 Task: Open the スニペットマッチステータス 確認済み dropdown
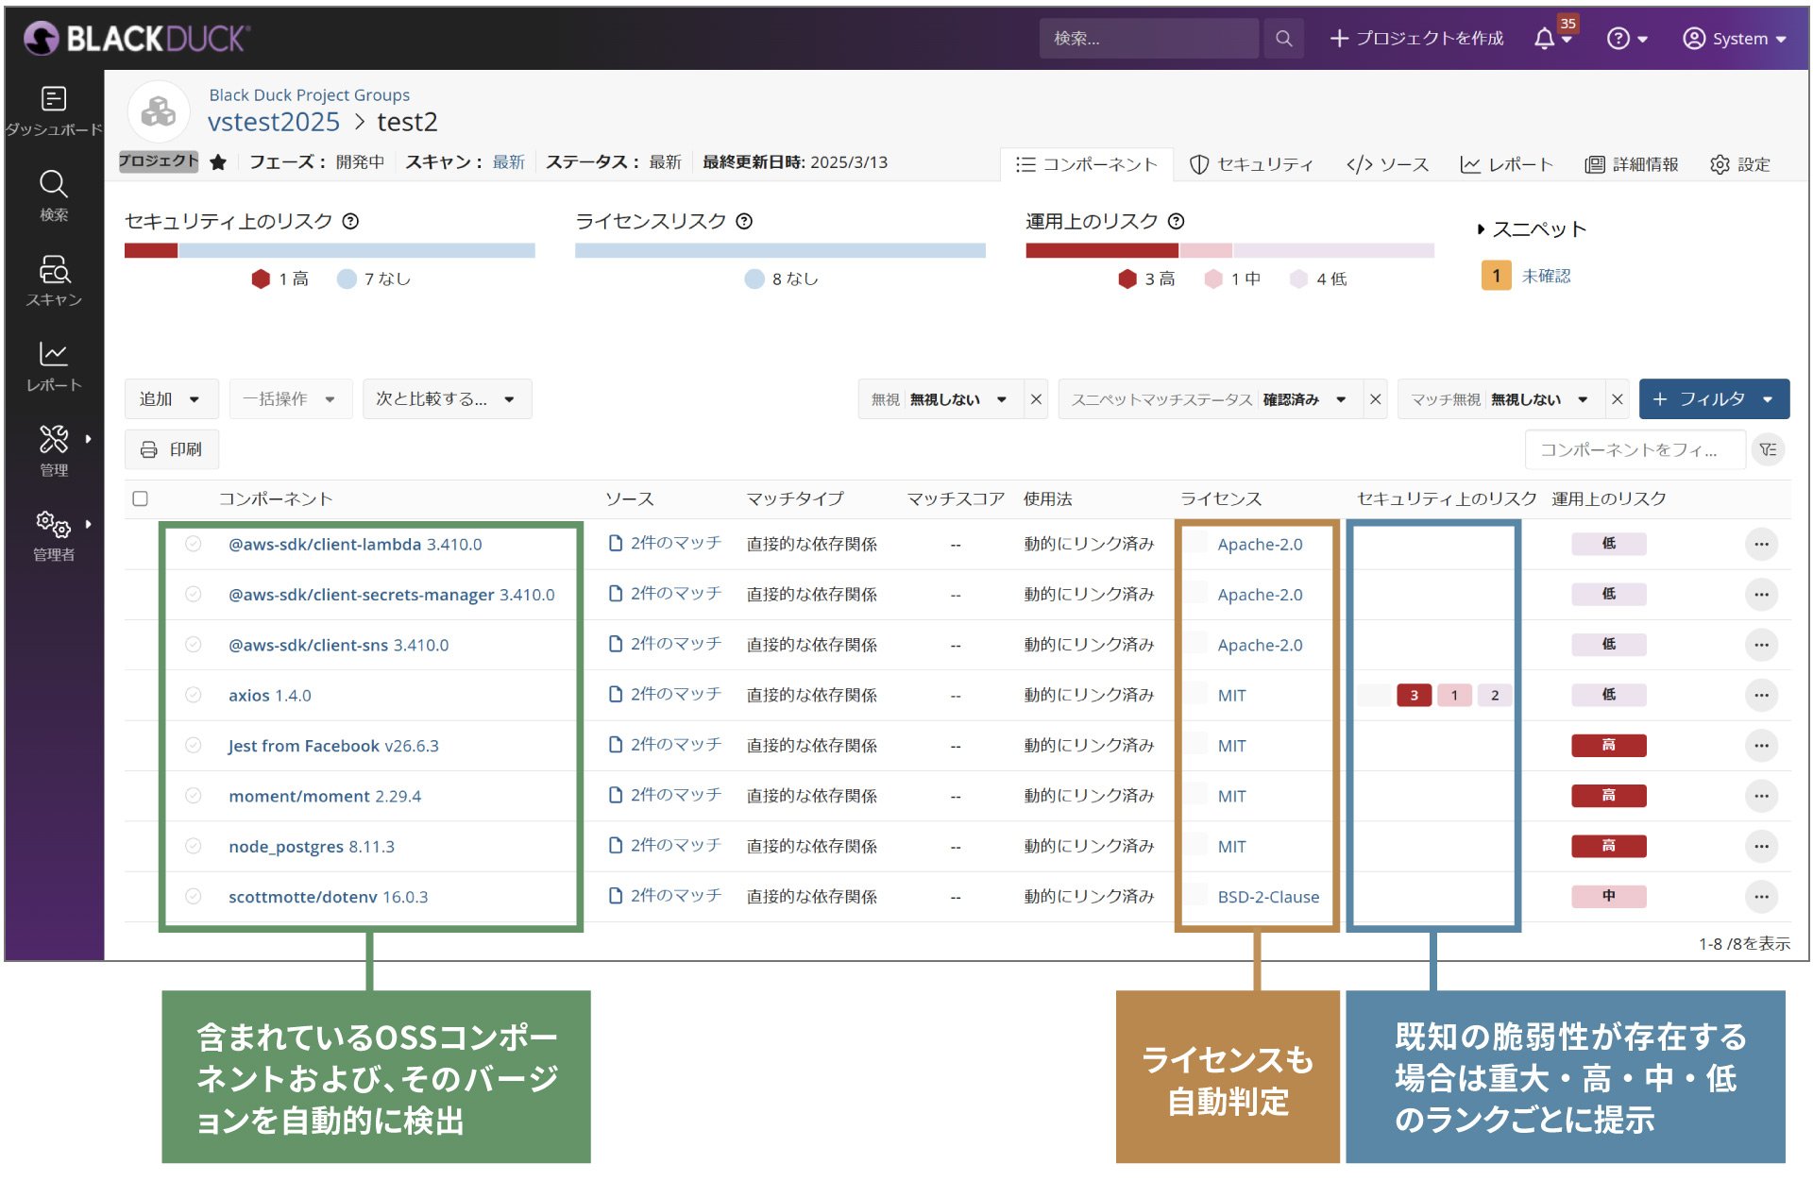click(x=1210, y=399)
